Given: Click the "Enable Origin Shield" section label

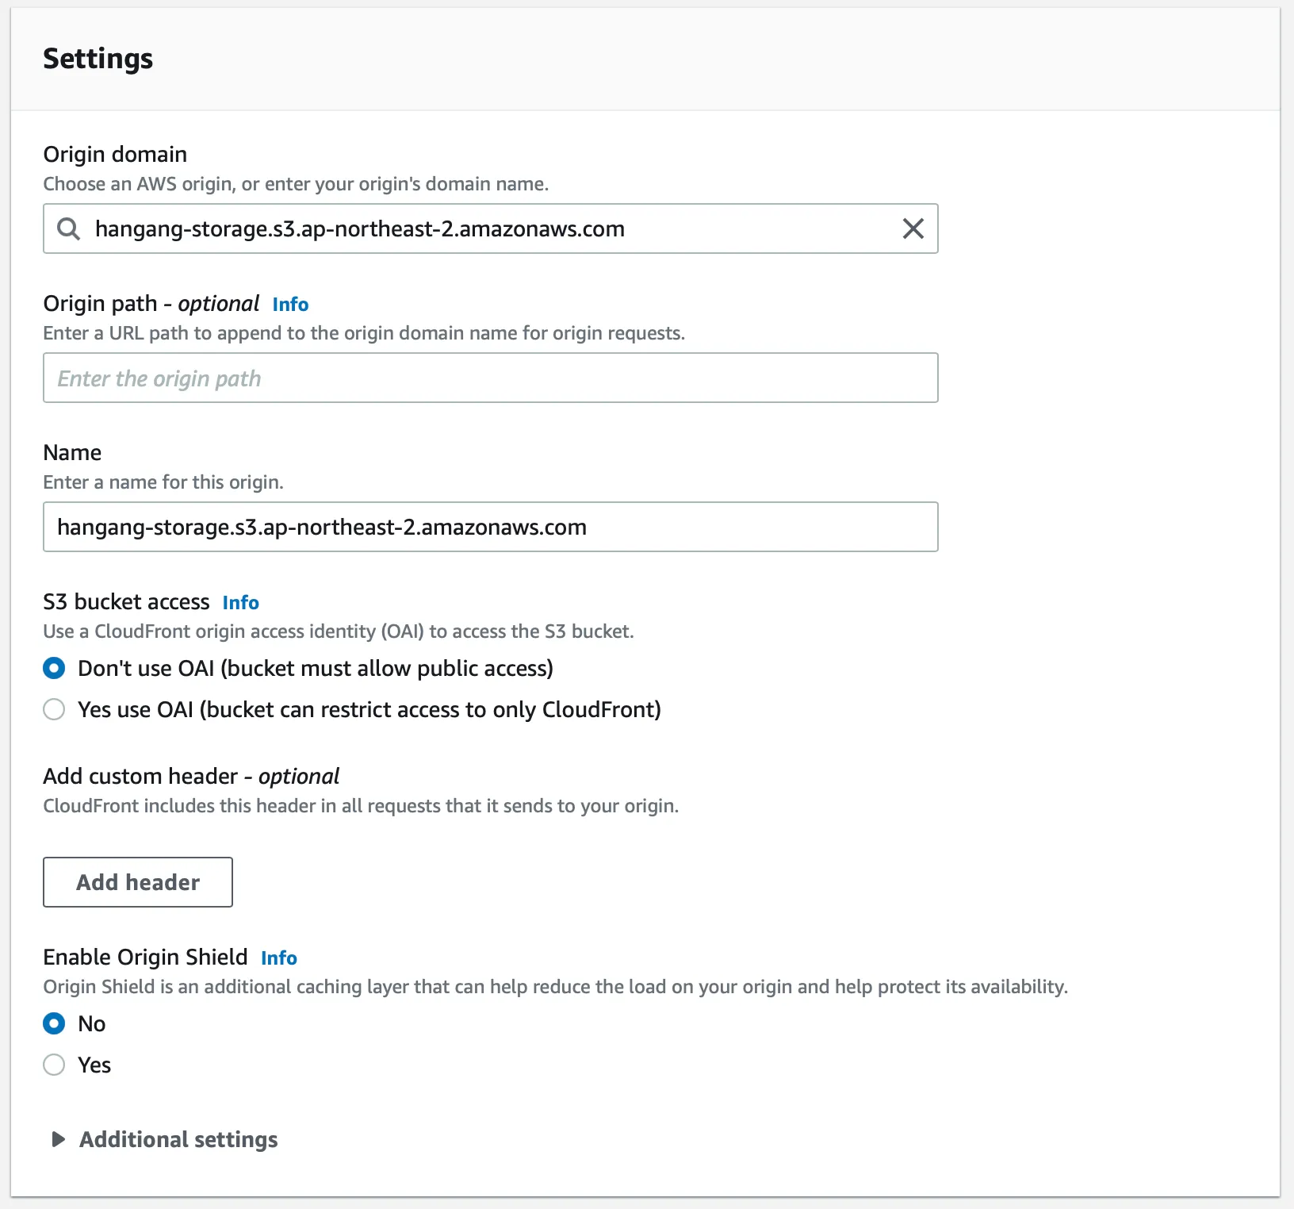Looking at the screenshot, I should [x=145, y=958].
